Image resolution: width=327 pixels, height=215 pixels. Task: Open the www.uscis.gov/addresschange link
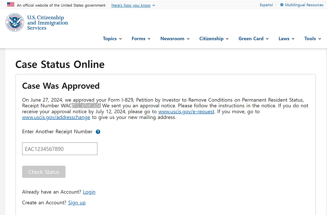point(56,118)
